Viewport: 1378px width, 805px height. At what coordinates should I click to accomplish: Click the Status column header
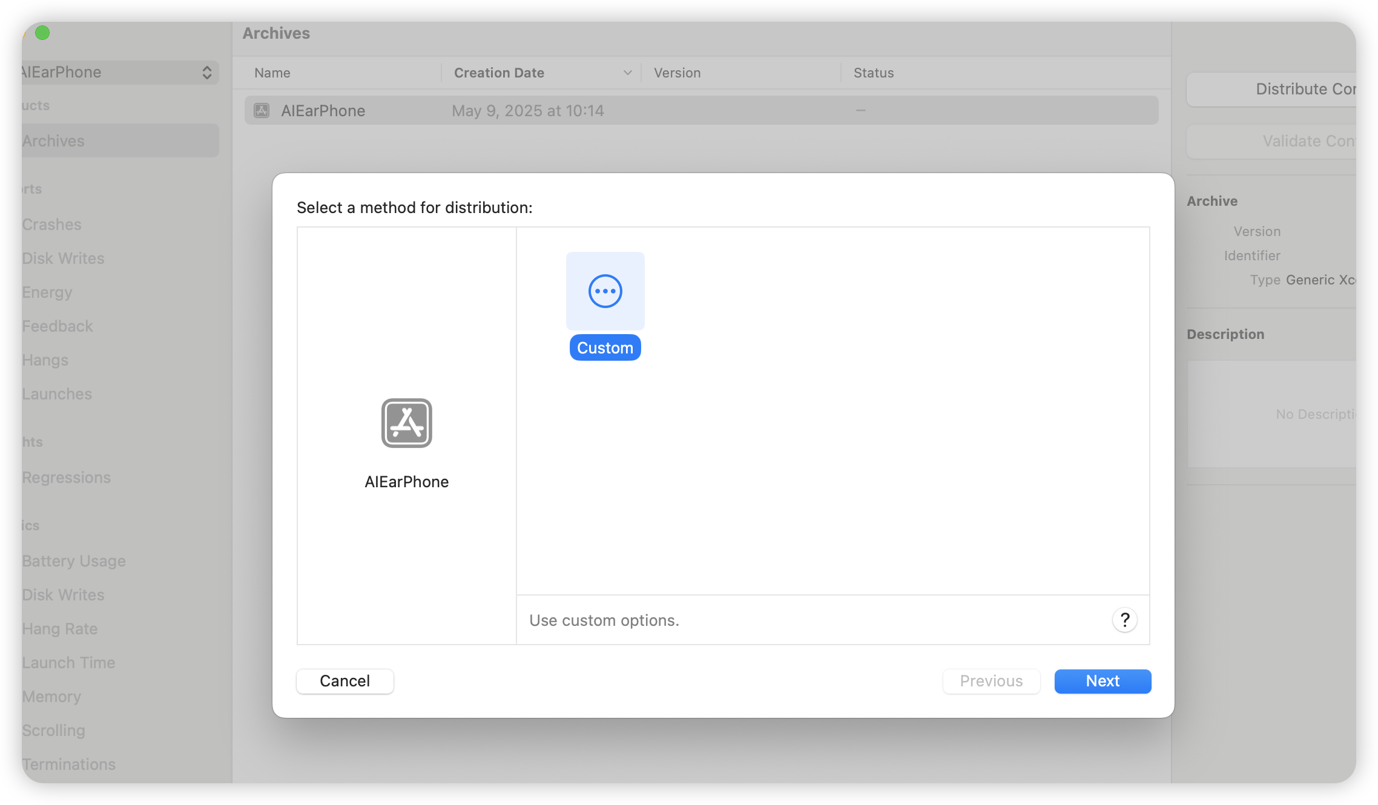[874, 73]
